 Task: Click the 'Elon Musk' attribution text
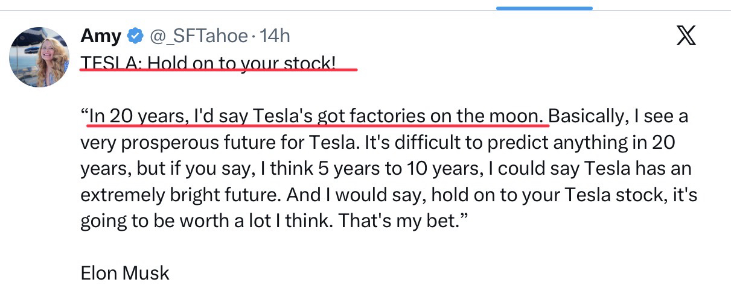pos(125,273)
